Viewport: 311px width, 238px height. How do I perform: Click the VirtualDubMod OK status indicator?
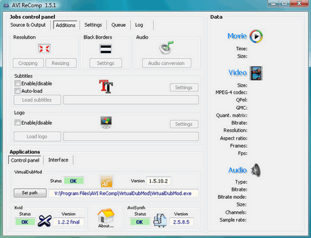click(x=74, y=181)
